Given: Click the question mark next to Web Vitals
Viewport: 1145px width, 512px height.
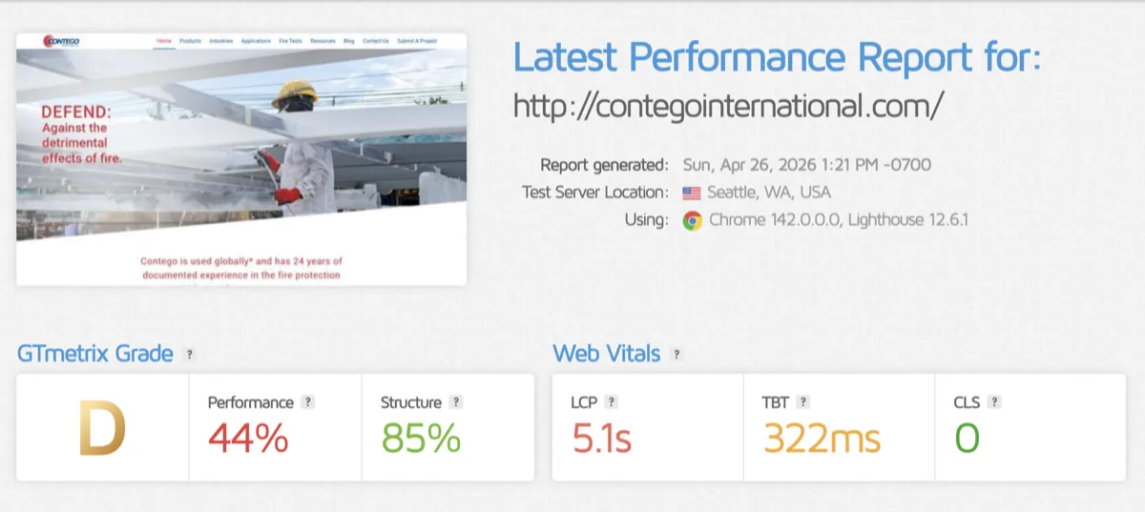Looking at the screenshot, I should (x=677, y=355).
